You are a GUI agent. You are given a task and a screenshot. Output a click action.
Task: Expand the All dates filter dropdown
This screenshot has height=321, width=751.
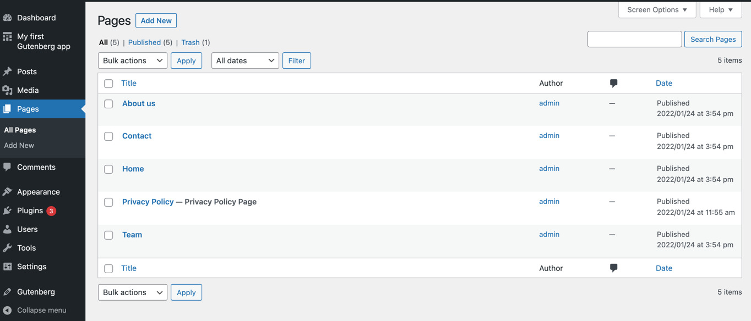click(245, 60)
